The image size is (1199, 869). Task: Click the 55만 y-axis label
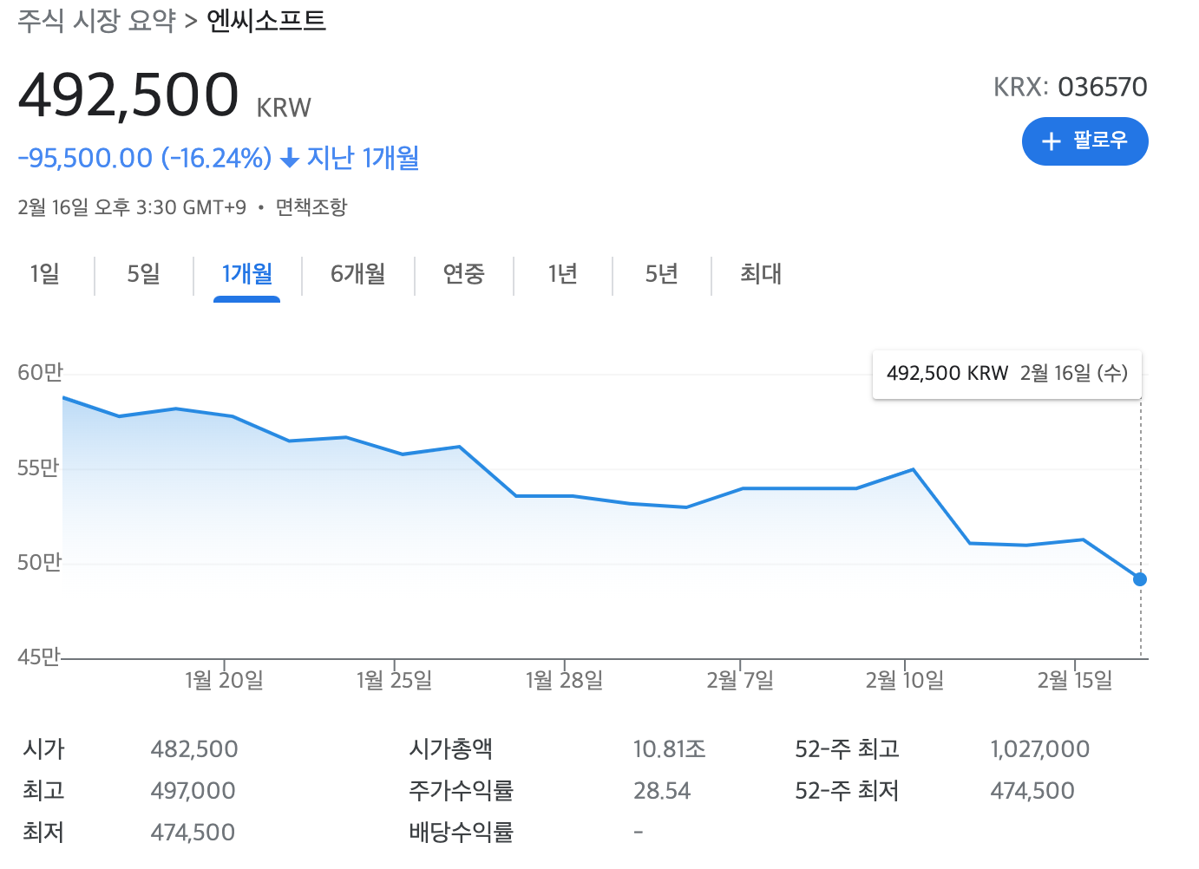(38, 468)
